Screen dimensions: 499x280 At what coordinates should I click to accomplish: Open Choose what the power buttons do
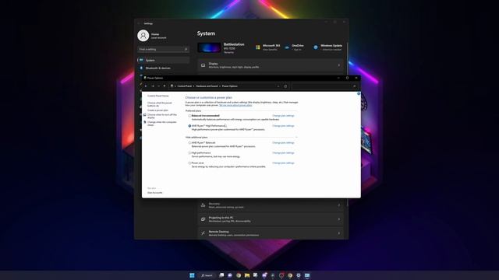(159, 104)
